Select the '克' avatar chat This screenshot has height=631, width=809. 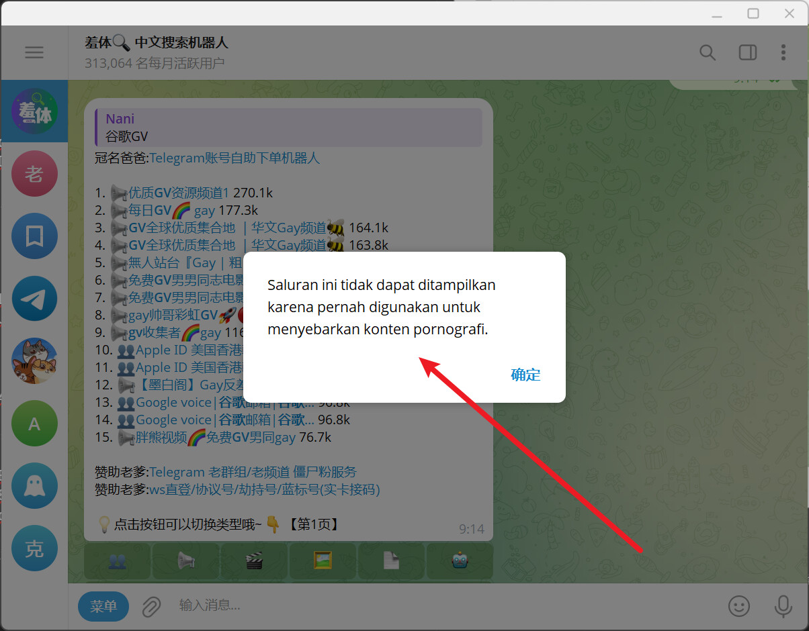(34, 548)
